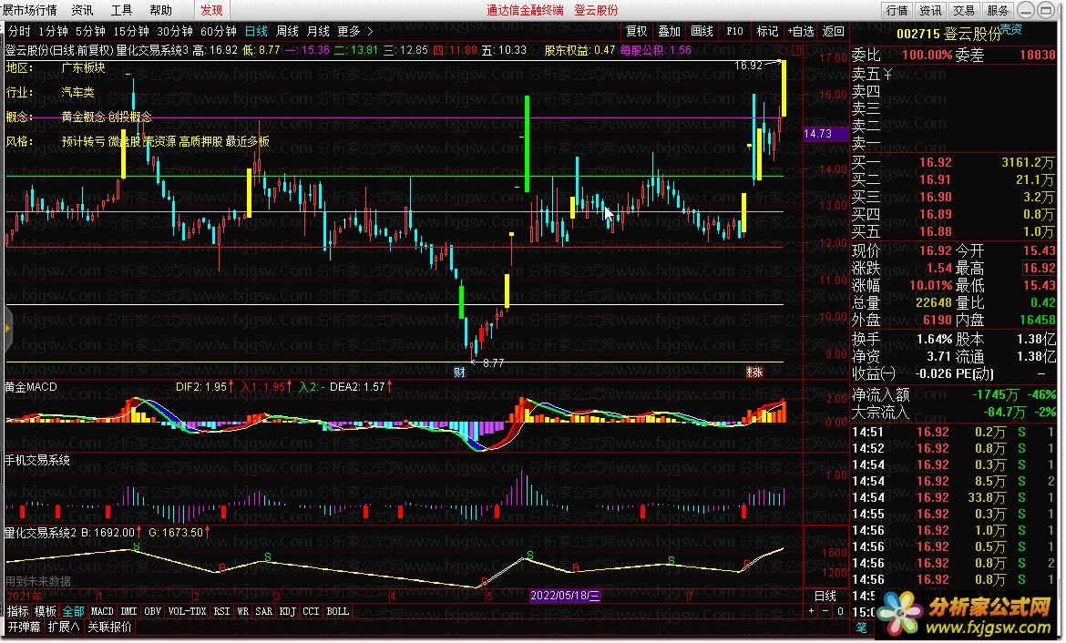Click the 黄金概念 concept link
Image resolution: width=1066 pixels, height=643 pixels.
pyautogui.click(x=84, y=117)
